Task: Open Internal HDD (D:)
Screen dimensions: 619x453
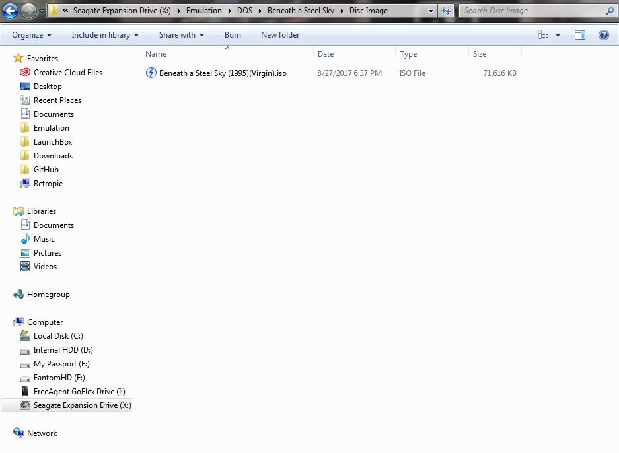Action: tap(63, 350)
